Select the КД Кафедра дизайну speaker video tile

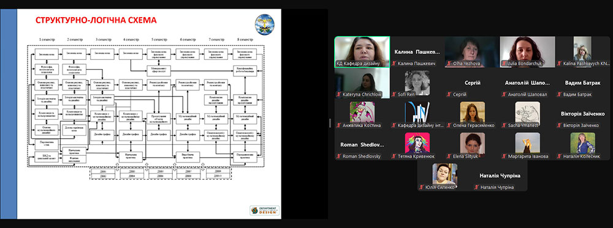coord(362,52)
